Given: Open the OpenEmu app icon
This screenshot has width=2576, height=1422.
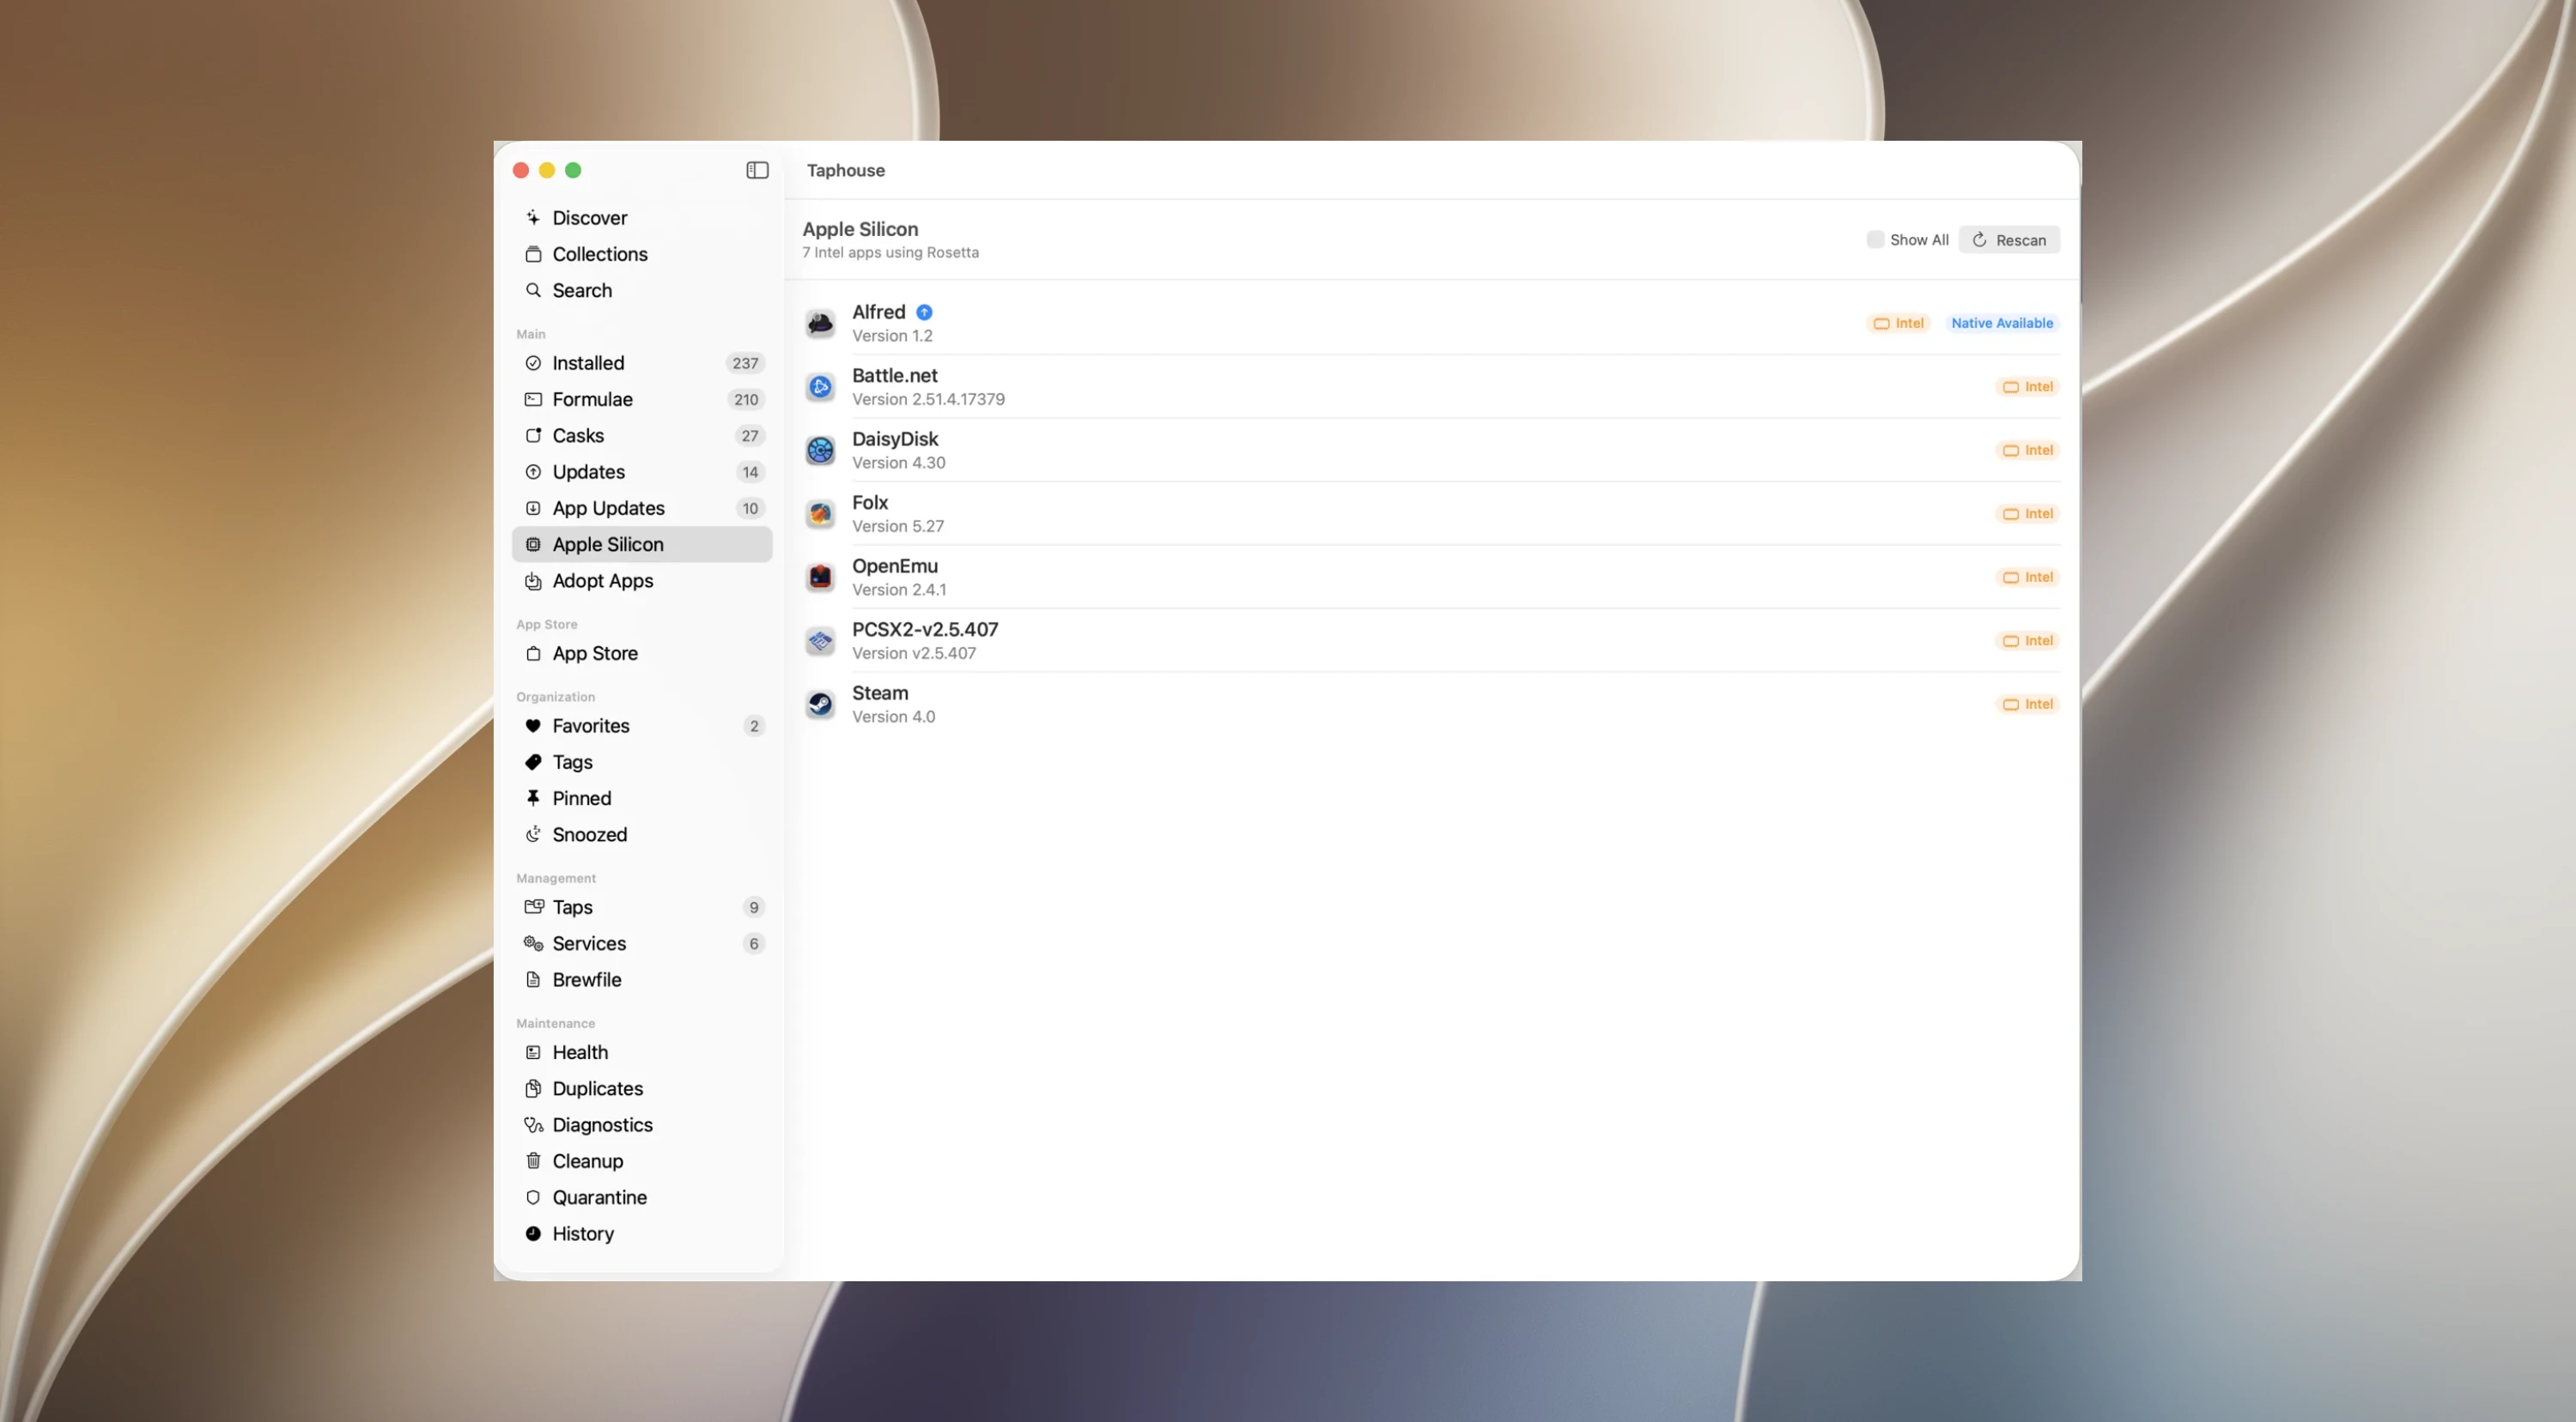Looking at the screenshot, I should click(x=820, y=577).
